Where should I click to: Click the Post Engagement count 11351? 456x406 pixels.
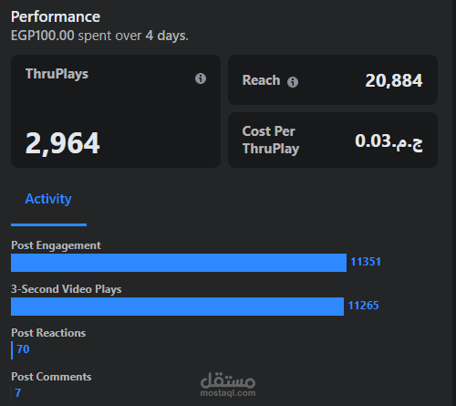tap(366, 262)
